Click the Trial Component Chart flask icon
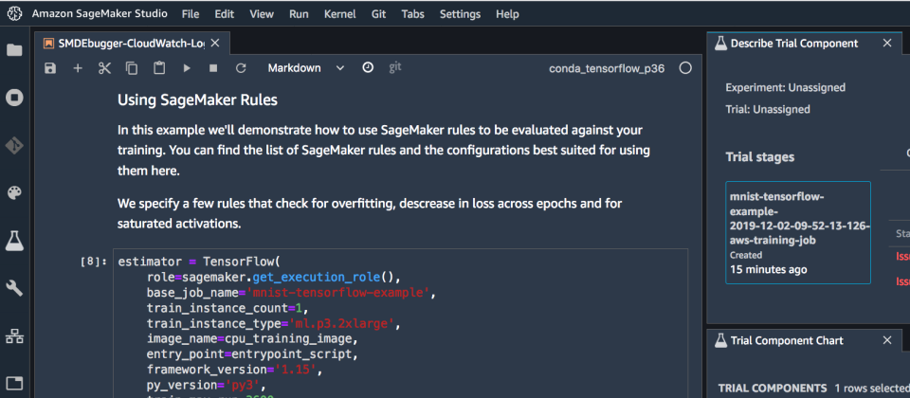The height and width of the screenshot is (398, 910). [720, 340]
